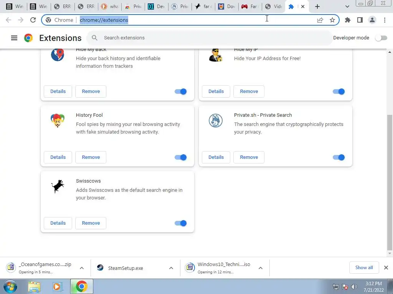This screenshot has height=294, width=393.
Task: Go back to the previous page
Action: (8, 20)
